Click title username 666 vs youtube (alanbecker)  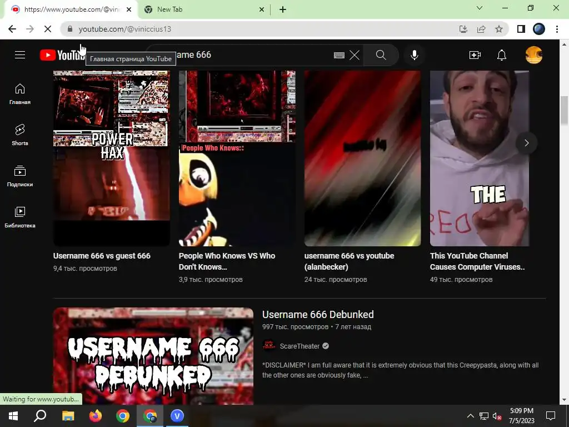tap(349, 261)
